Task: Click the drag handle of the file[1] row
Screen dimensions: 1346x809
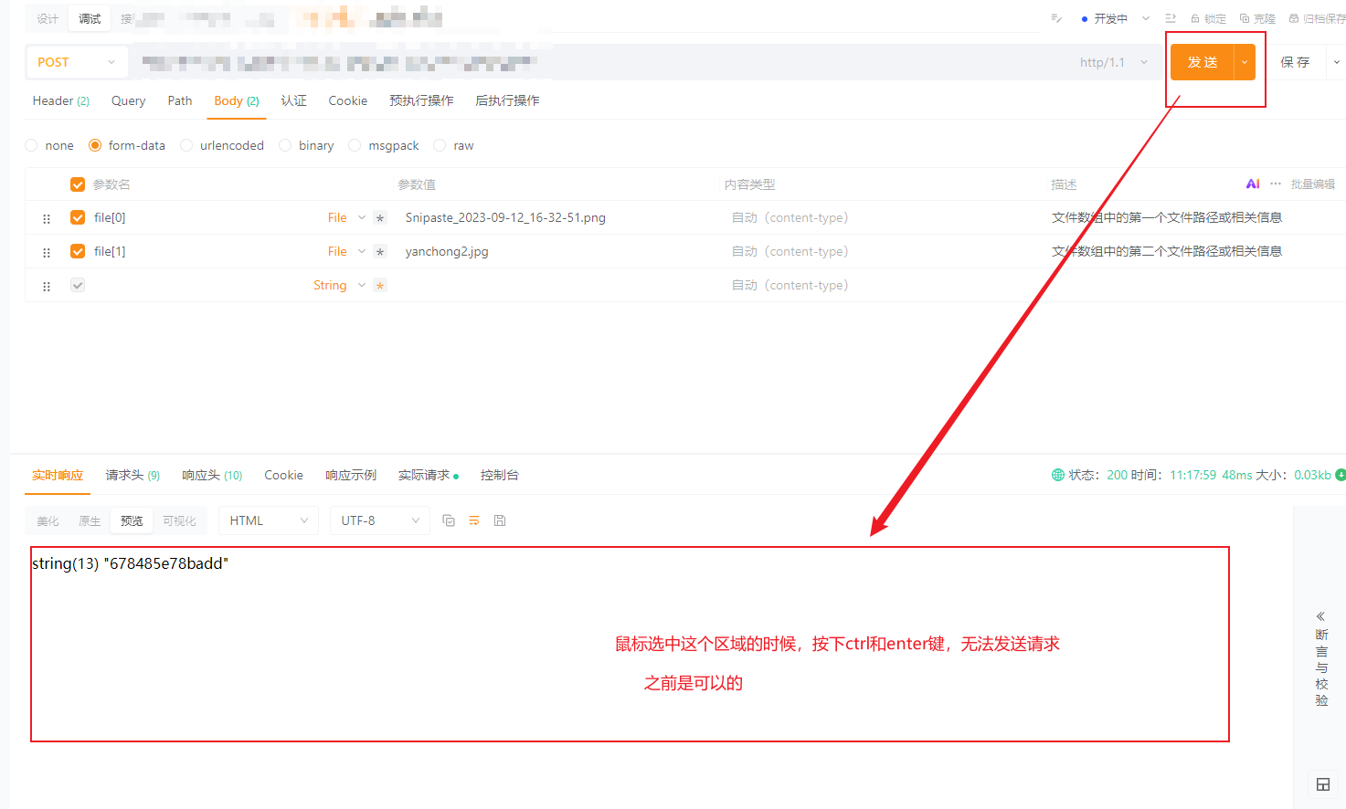Action: 47,252
